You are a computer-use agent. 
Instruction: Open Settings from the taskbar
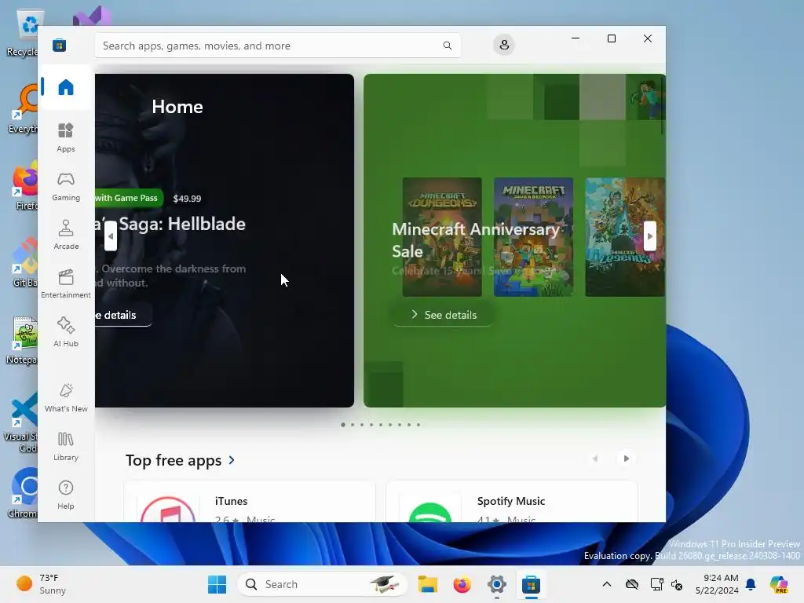coord(497,584)
